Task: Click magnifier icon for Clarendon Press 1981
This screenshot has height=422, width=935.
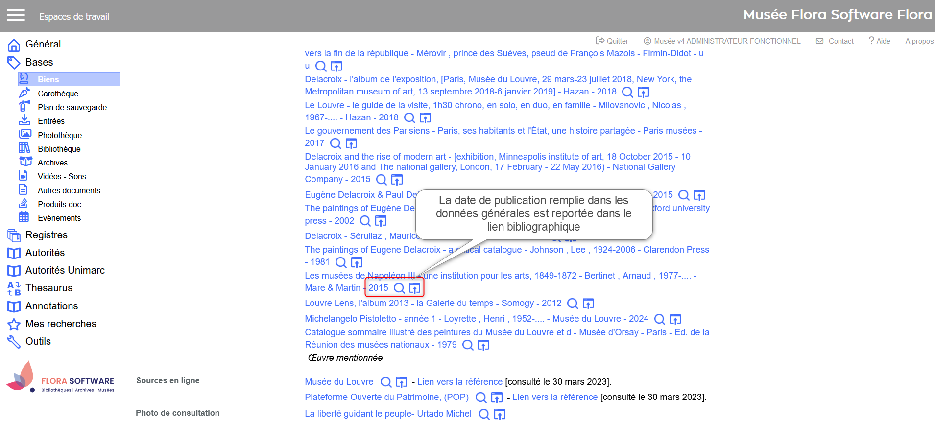Action: (x=341, y=262)
